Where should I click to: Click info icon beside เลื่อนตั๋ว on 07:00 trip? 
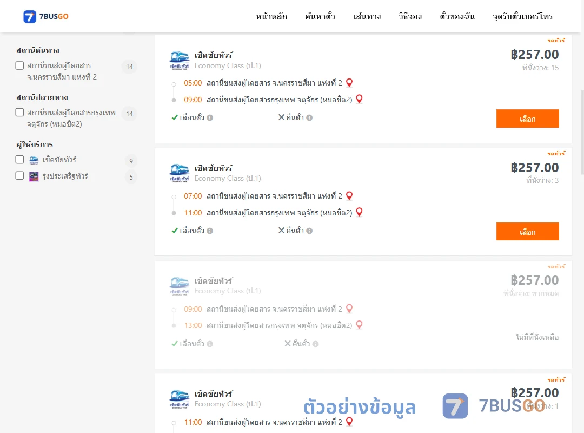(x=210, y=231)
